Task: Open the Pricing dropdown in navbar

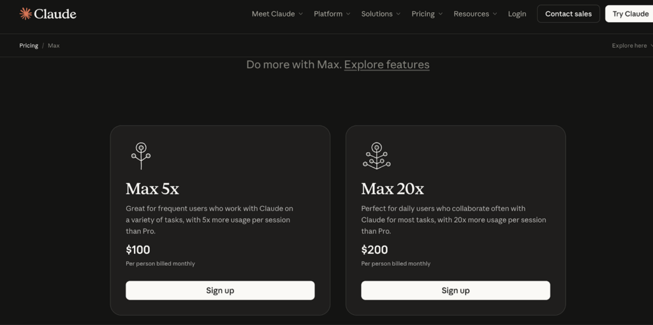Action: click(427, 14)
